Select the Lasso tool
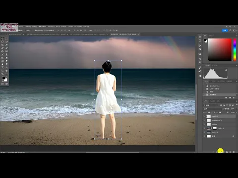Image resolution: width=238 pixels, height=178 pixels. click(x=2, y=42)
